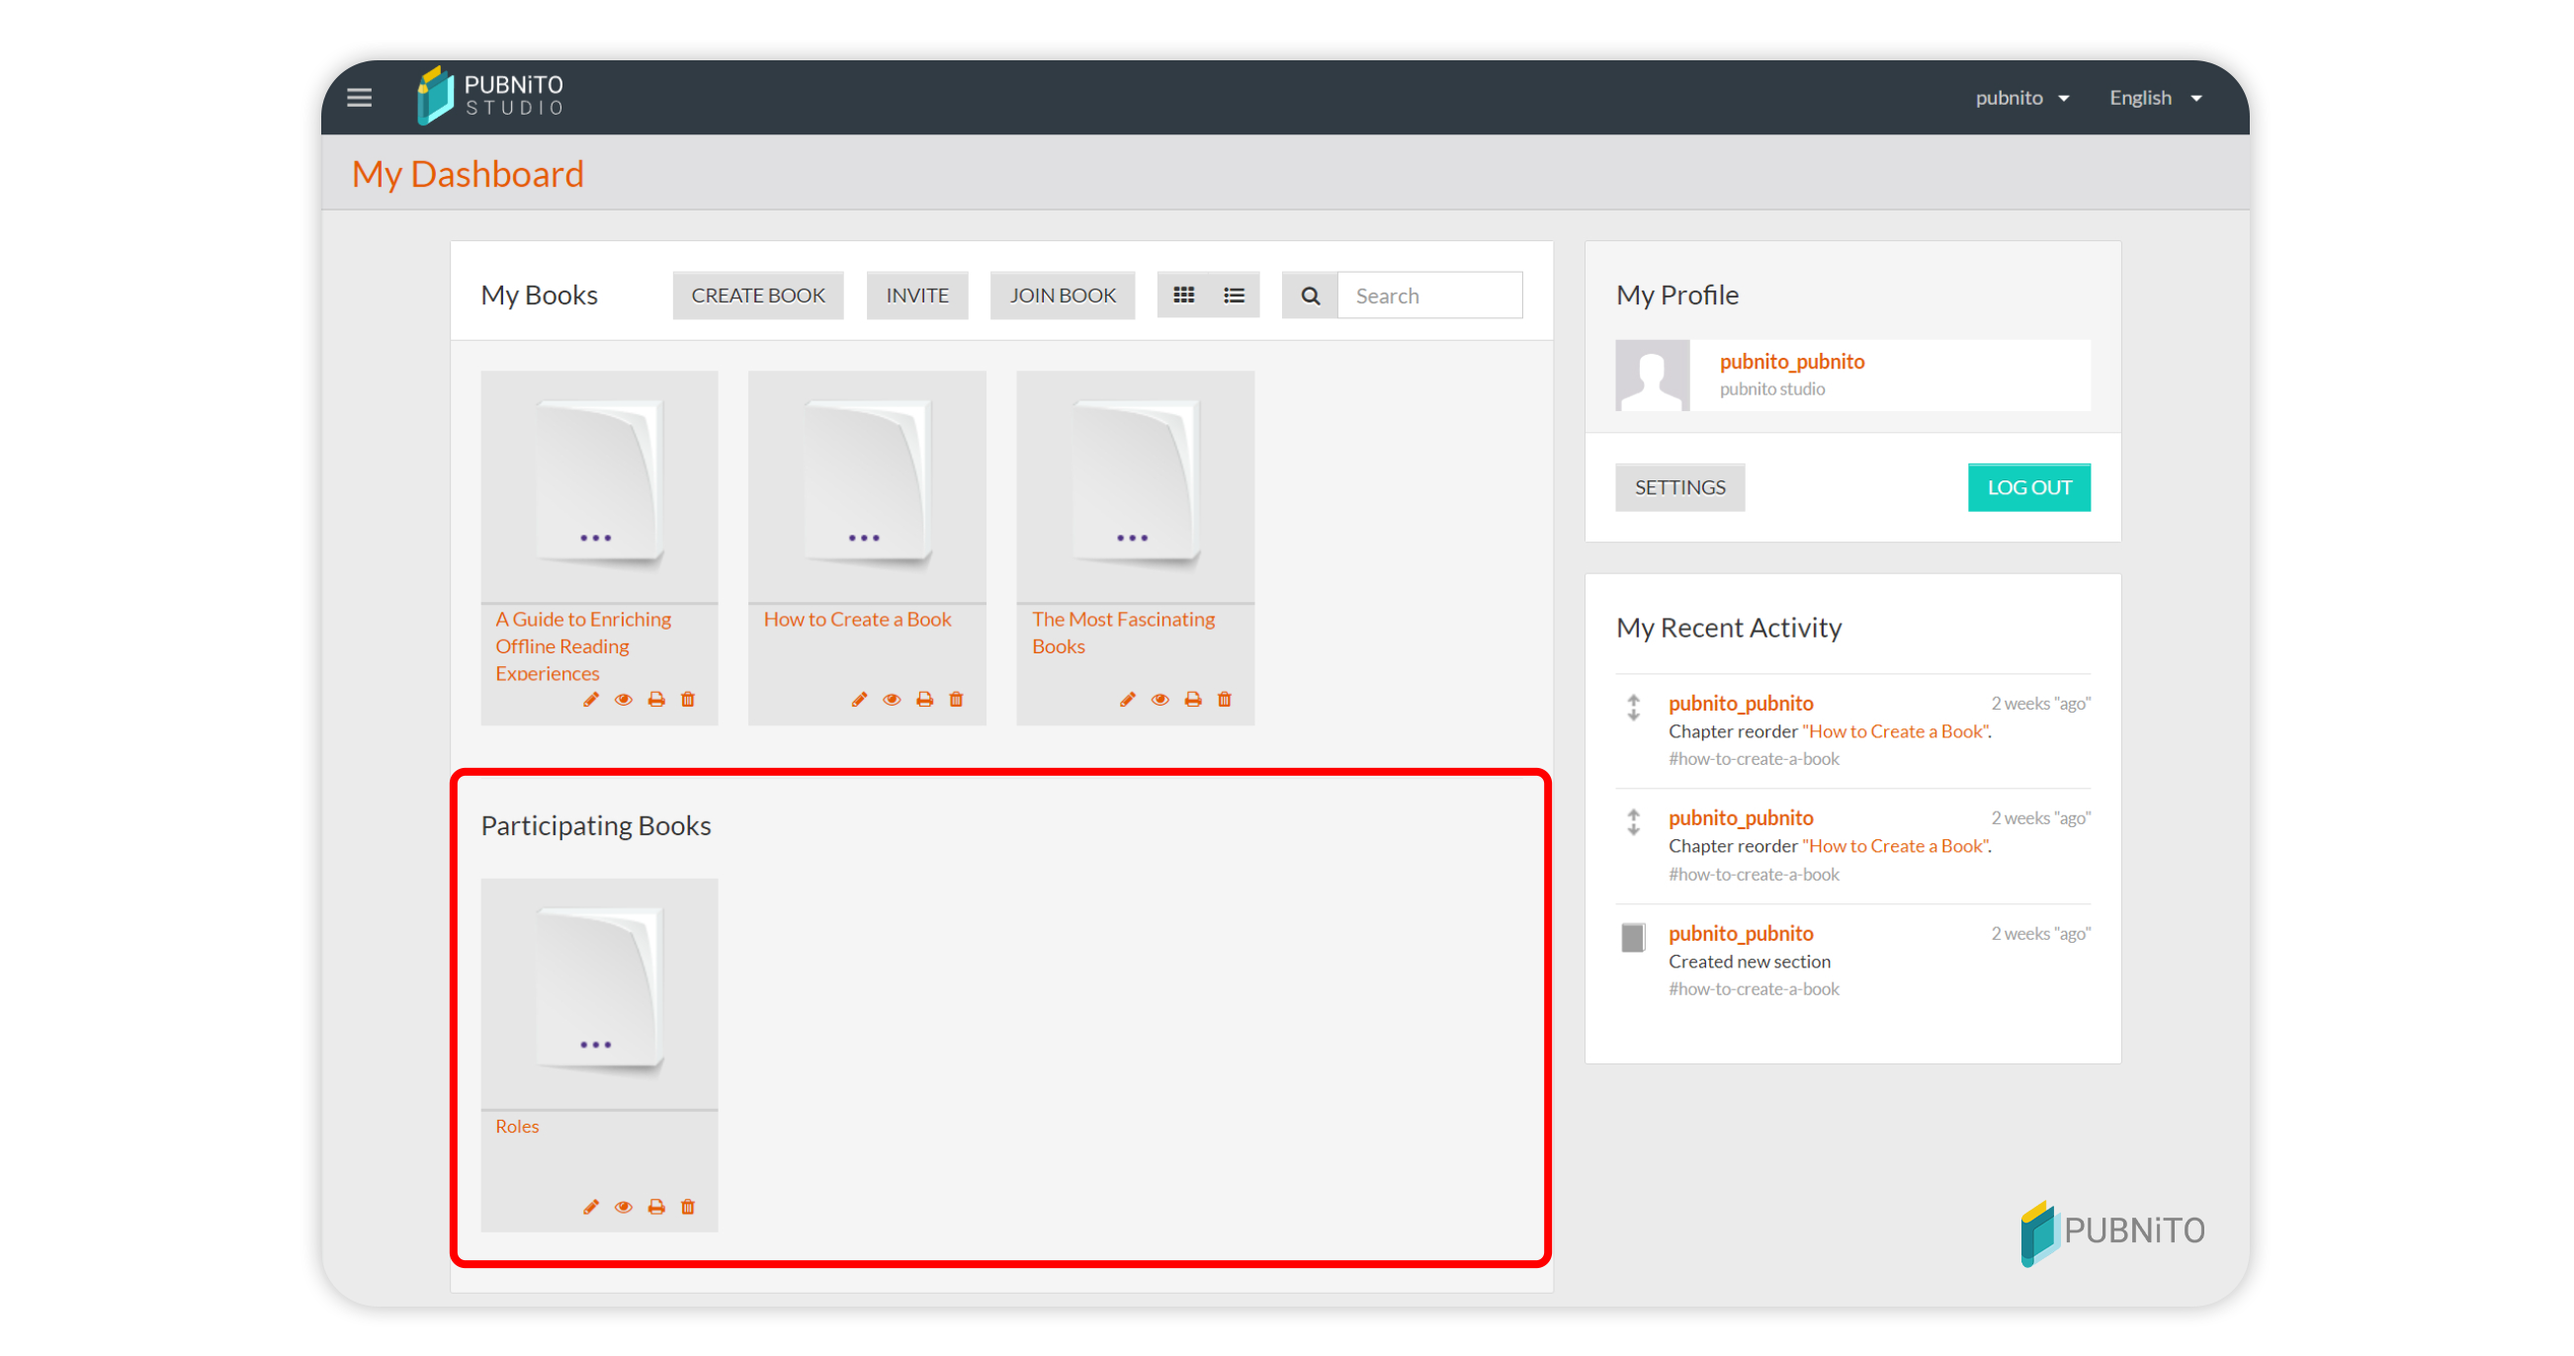Click the CREATE BOOK button in My Books
This screenshot has height=1356, width=2574.
756,295
